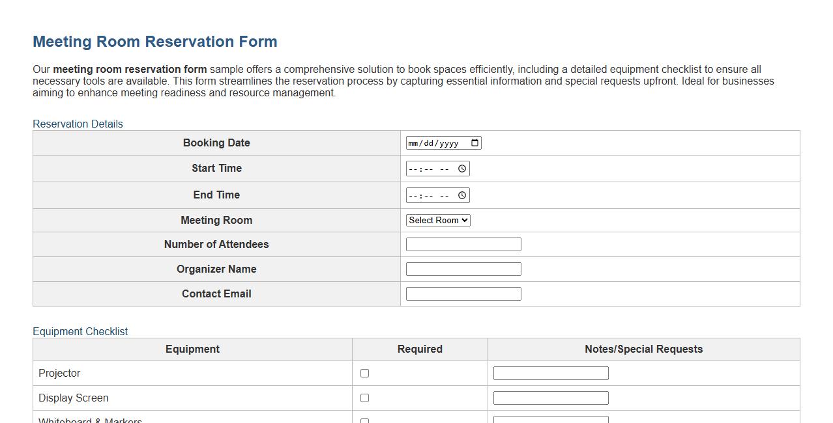This screenshot has width=833, height=423.
Task: Open the Select Room dropdown
Action: pyautogui.click(x=437, y=220)
